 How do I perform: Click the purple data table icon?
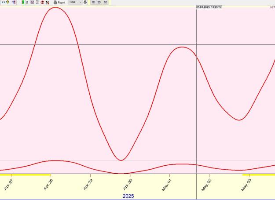32,2
